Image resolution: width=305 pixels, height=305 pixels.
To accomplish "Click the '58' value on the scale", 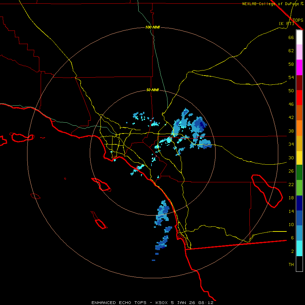I will 291,64.
